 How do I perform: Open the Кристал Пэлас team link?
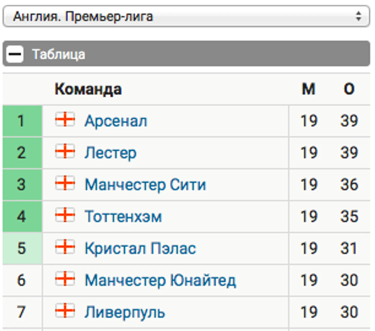coord(140,248)
